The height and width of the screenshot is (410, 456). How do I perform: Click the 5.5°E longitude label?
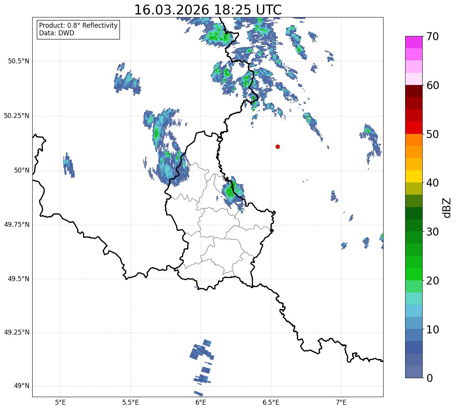131,402
